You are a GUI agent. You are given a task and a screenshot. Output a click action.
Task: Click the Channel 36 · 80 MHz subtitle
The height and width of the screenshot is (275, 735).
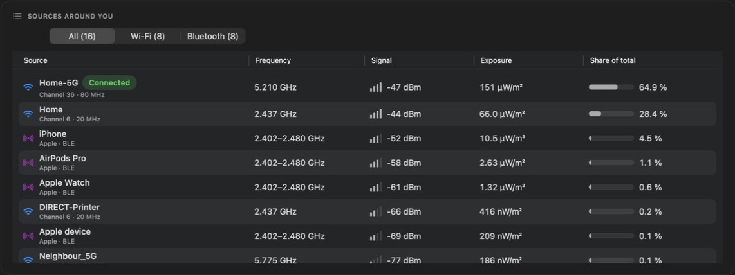(71, 95)
